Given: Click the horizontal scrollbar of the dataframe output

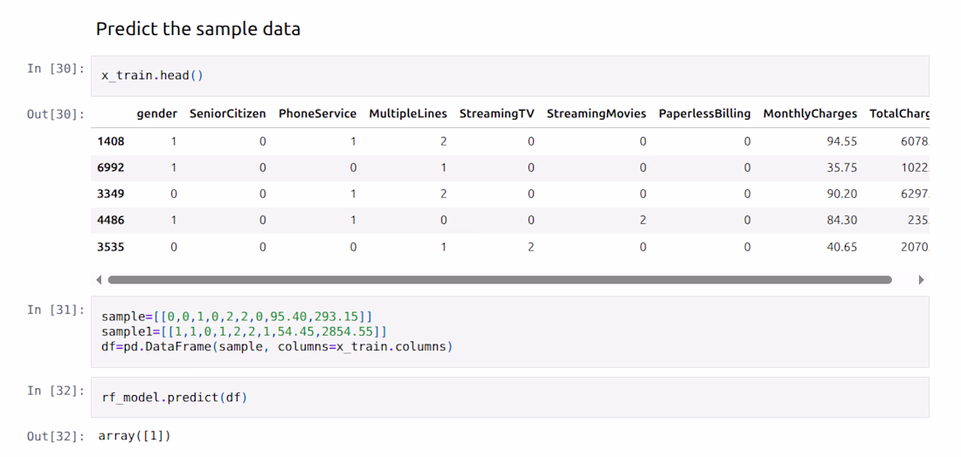Looking at the screenshot, I should coord(498,280).
